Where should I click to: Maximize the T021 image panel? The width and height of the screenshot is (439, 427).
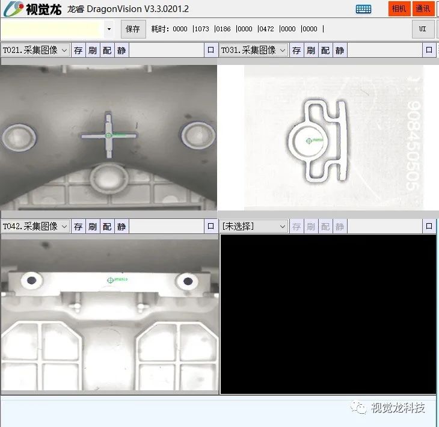coord(210,51)
